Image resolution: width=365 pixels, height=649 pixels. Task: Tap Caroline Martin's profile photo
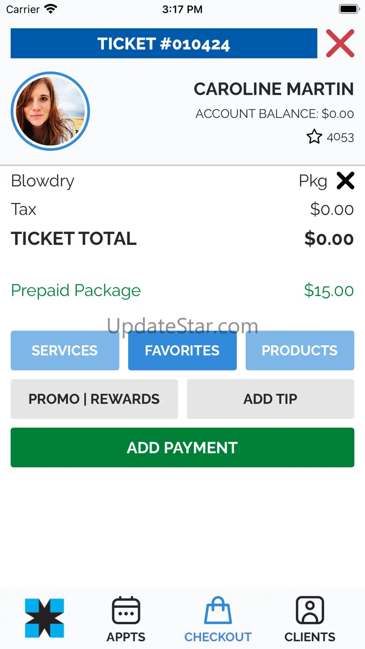tap(50, 111)
